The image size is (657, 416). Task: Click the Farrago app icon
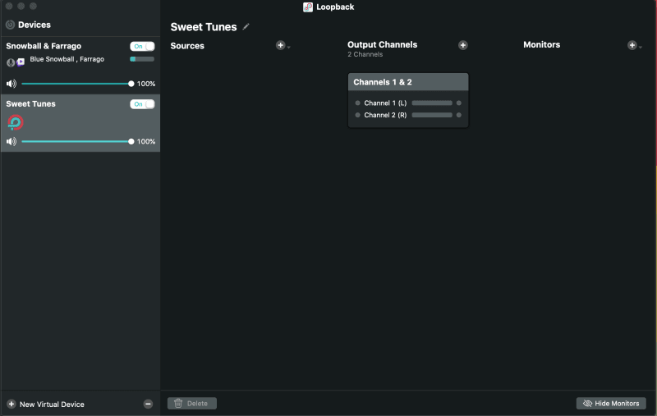21,62
